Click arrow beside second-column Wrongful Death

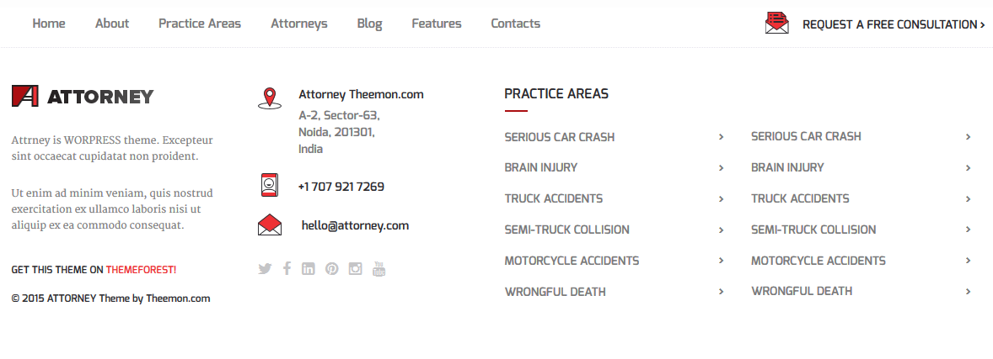pos(968,292)
